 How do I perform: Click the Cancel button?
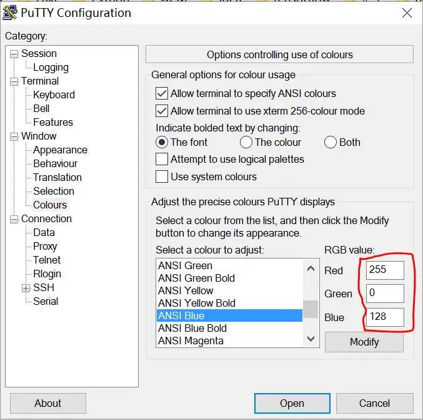click(x=375, y=404)
